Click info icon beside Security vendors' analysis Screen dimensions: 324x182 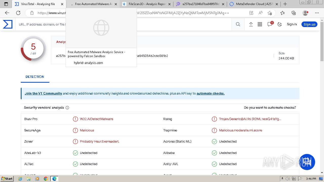tap(67, 108)
